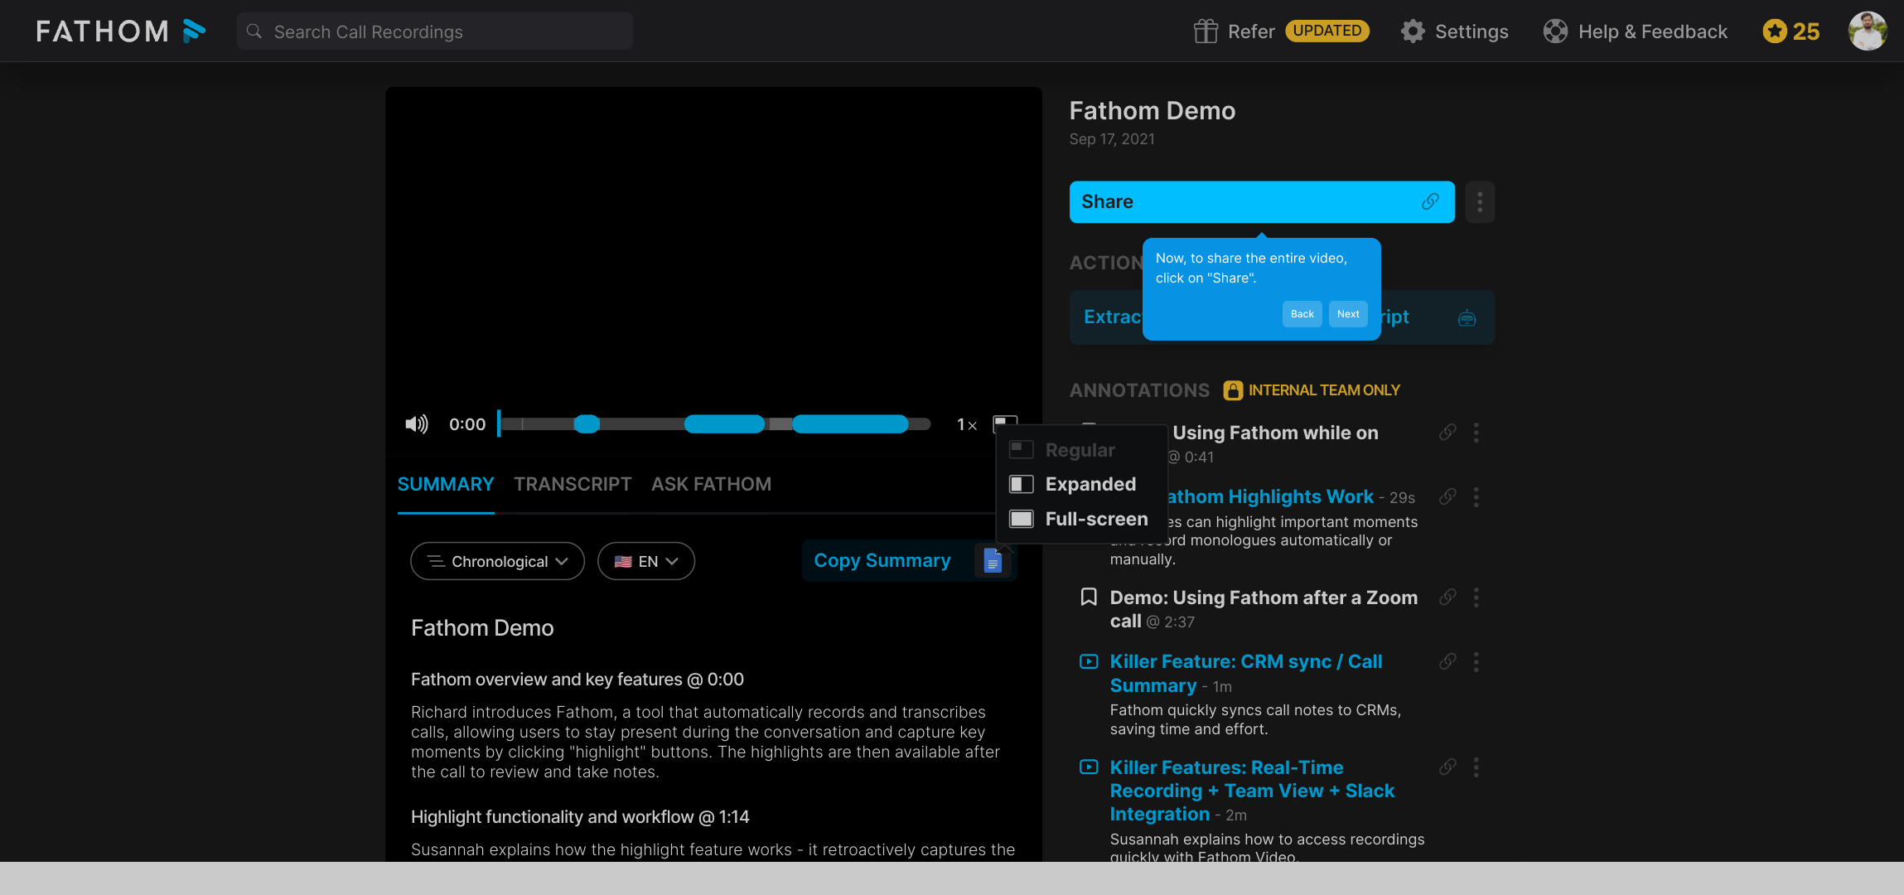This screenshot has width=1904, height=895.
Task: Click the star points counter 25
Action: tap(1790, 31)
